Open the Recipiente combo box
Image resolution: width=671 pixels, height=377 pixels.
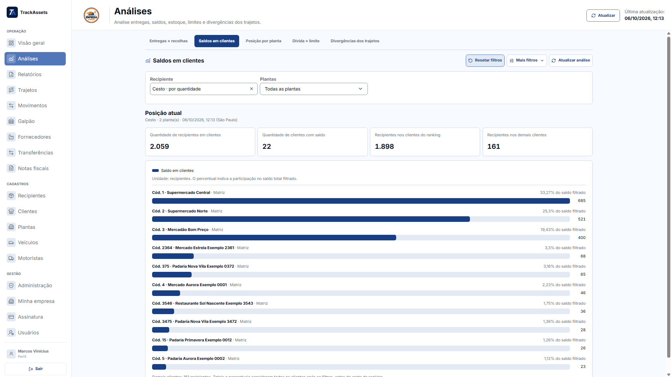point(204,89)
